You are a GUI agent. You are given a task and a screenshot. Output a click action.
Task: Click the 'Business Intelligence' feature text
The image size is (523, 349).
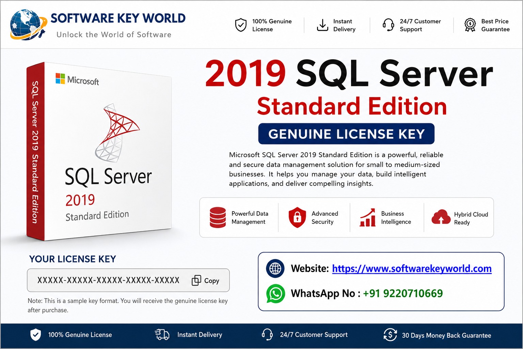[396, 217]
